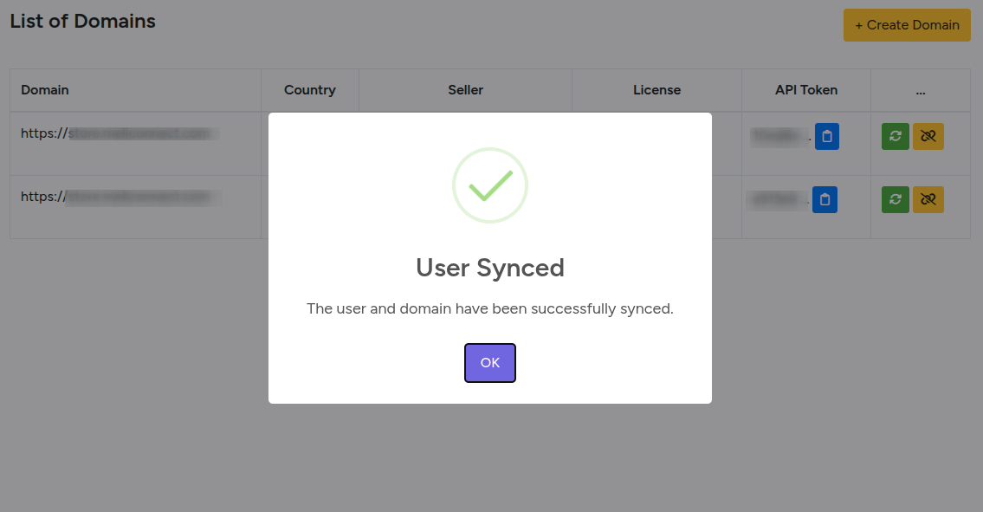Copy the first row's API token
Screen dimensions: 983x512
826,136
